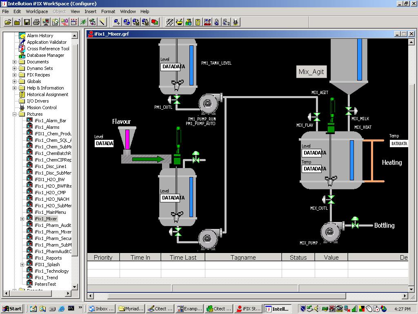Click the mixing bowl recipe toolbar icon
This screenshot has width=418, height=314.
[x=179, y=22]
